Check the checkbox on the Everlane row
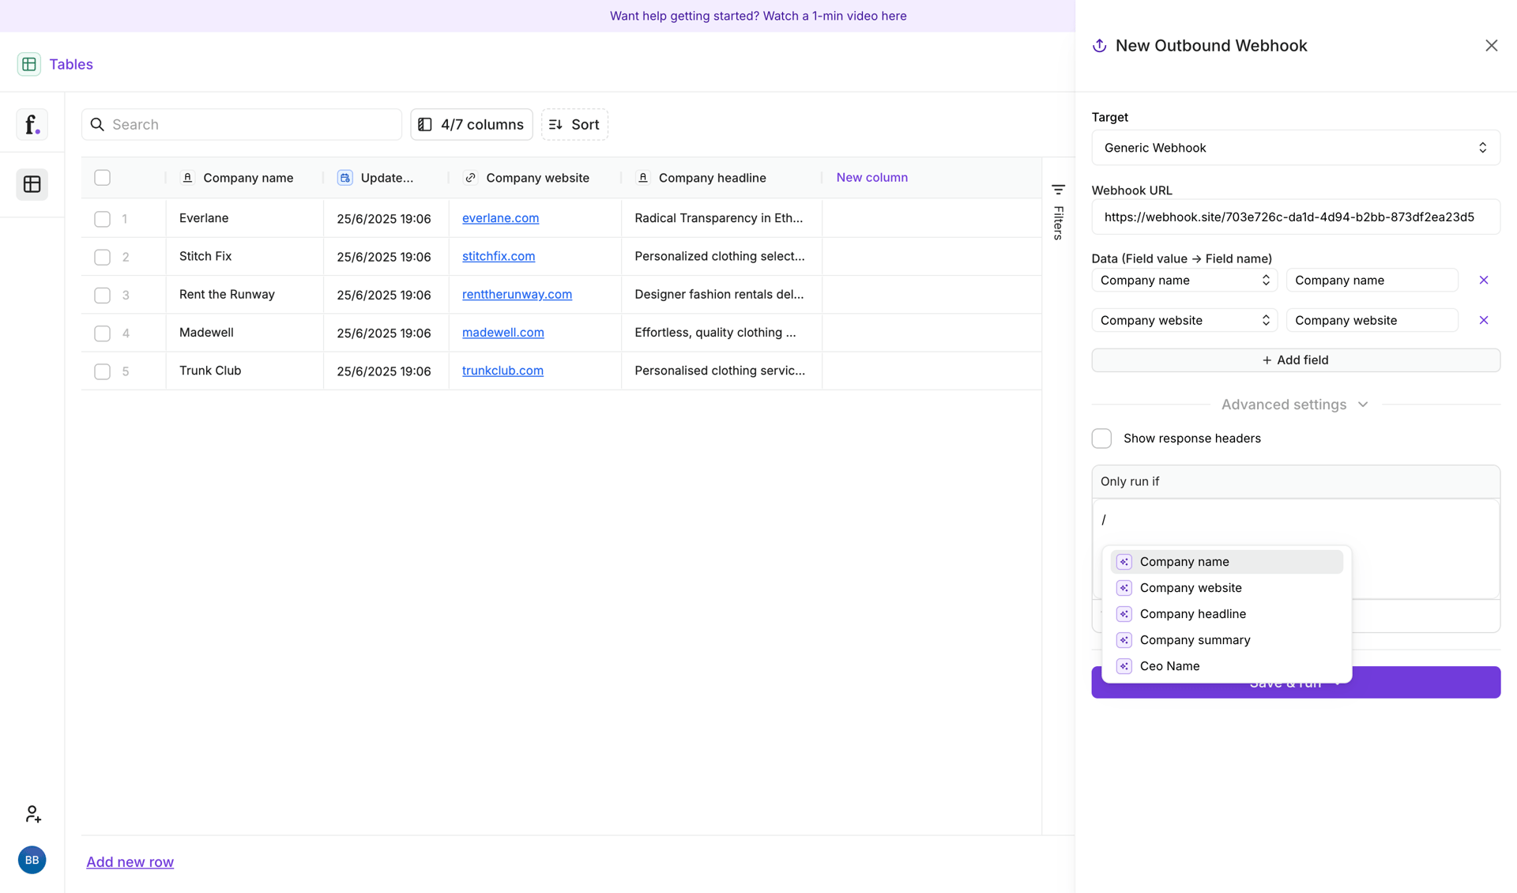Screen dimensions: 1517x893 tap(102, 219)
